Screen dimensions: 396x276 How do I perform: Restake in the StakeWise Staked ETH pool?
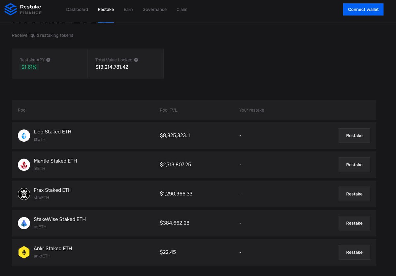tap(354, 223)
